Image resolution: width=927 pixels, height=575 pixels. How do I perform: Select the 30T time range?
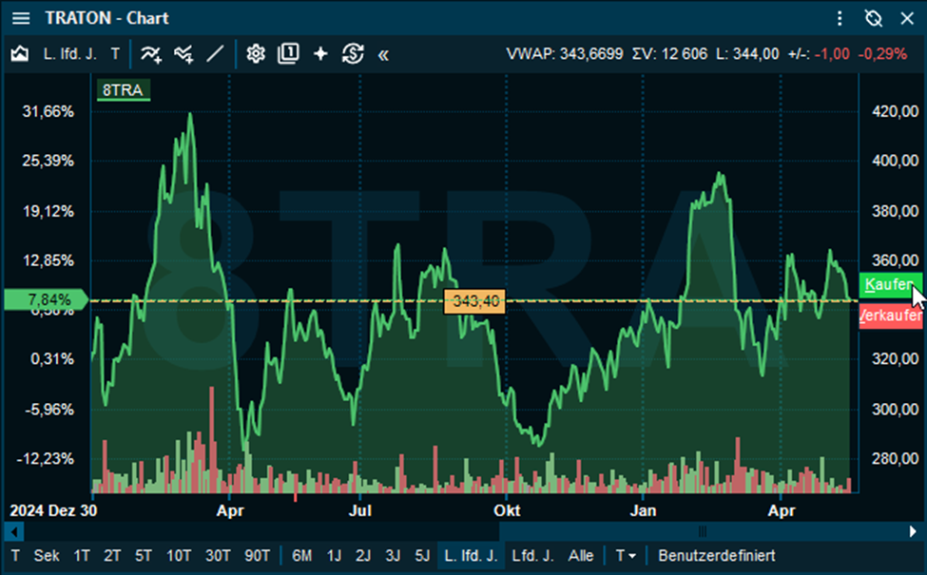click(218, 556)
